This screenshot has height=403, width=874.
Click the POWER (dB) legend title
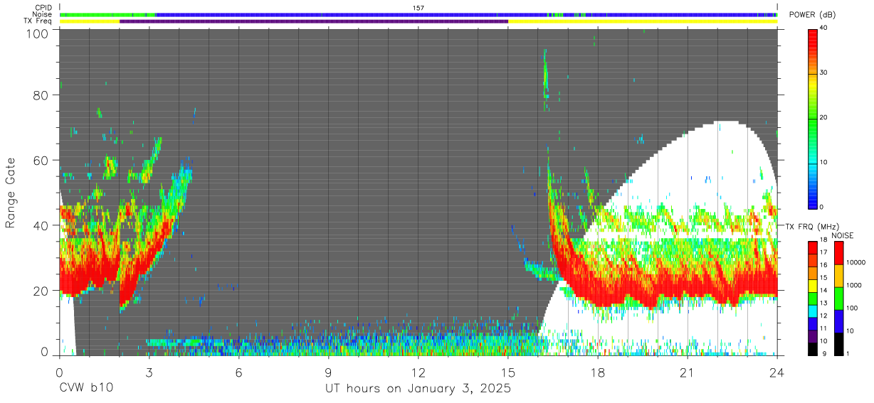[813, 15]
